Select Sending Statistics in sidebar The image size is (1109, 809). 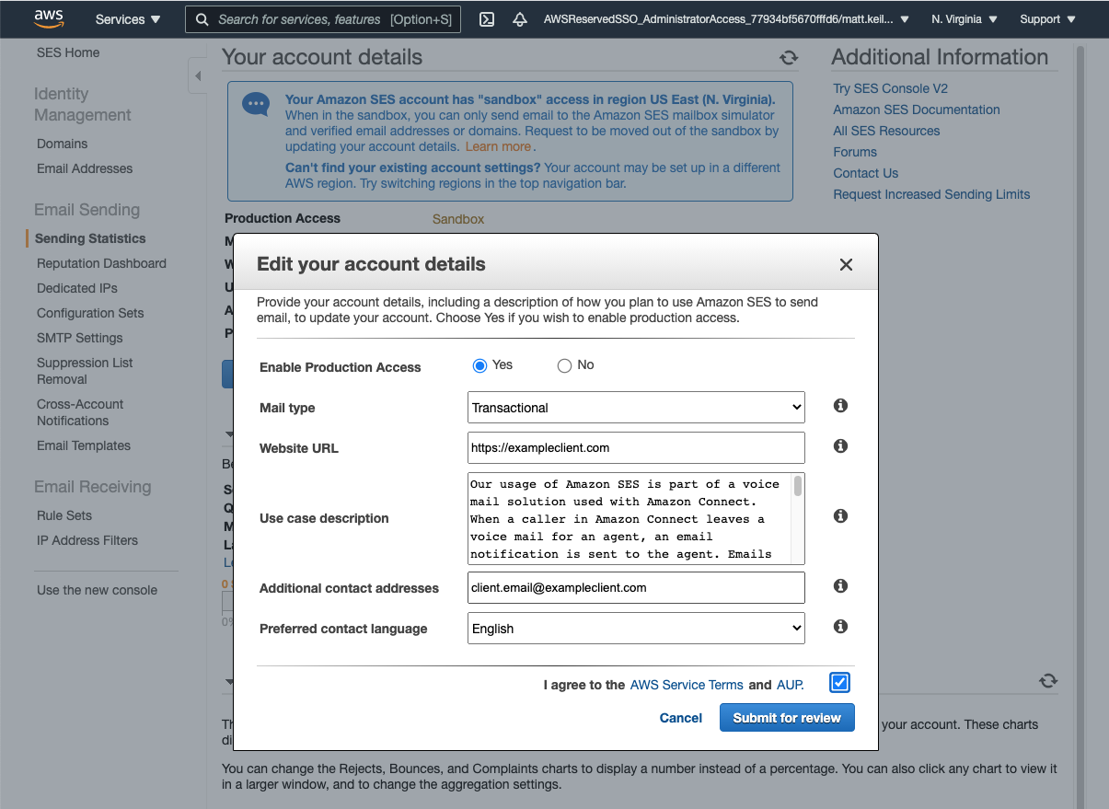[x=90, y=238]
